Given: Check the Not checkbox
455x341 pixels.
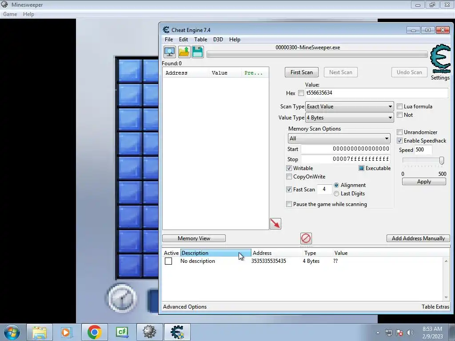Looking at the screenshot, I should point(399,115).
